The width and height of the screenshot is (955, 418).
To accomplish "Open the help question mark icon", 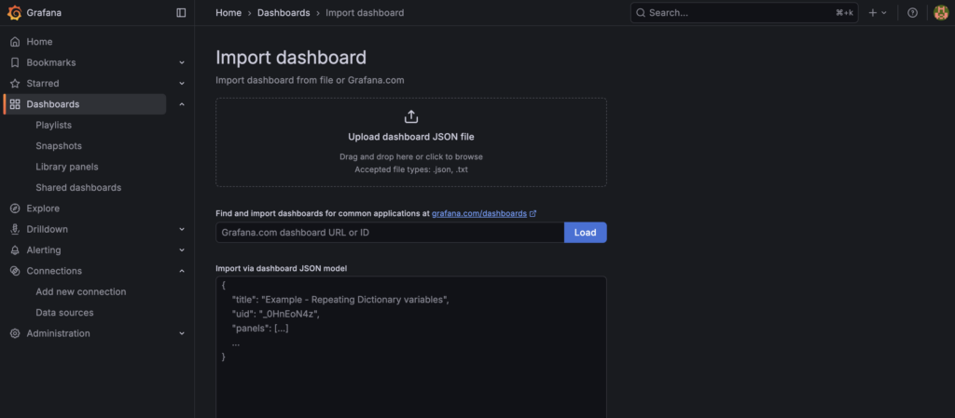I will pos(912,13).
